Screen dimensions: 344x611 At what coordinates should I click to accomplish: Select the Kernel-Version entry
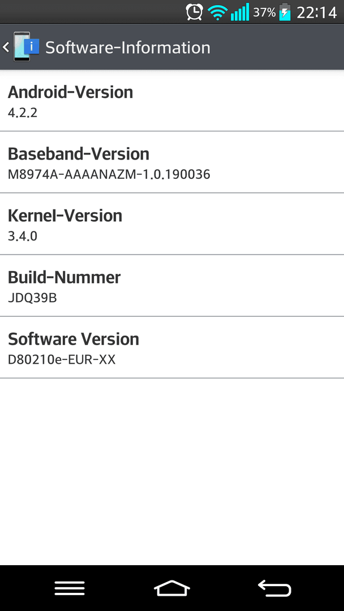[172, 224]
